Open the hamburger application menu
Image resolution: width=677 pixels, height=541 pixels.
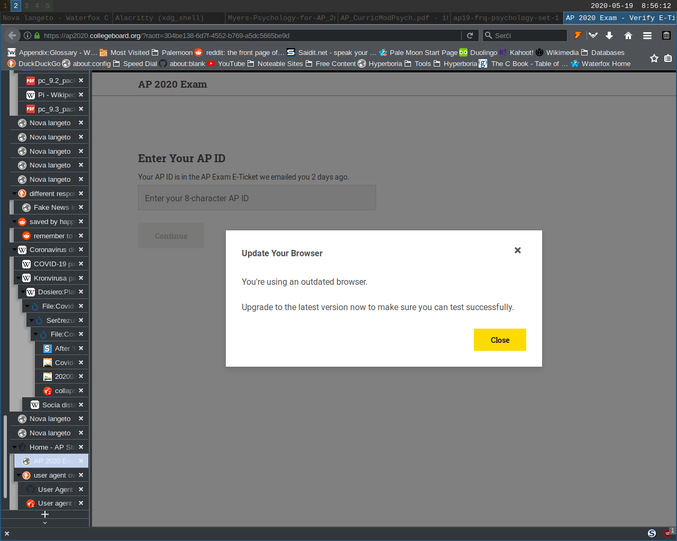647,35
